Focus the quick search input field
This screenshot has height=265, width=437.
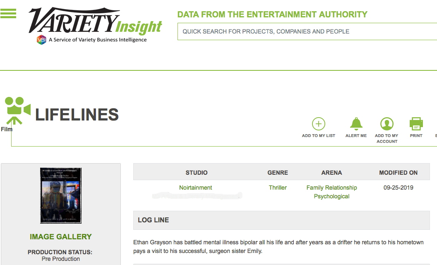[306, 31]
